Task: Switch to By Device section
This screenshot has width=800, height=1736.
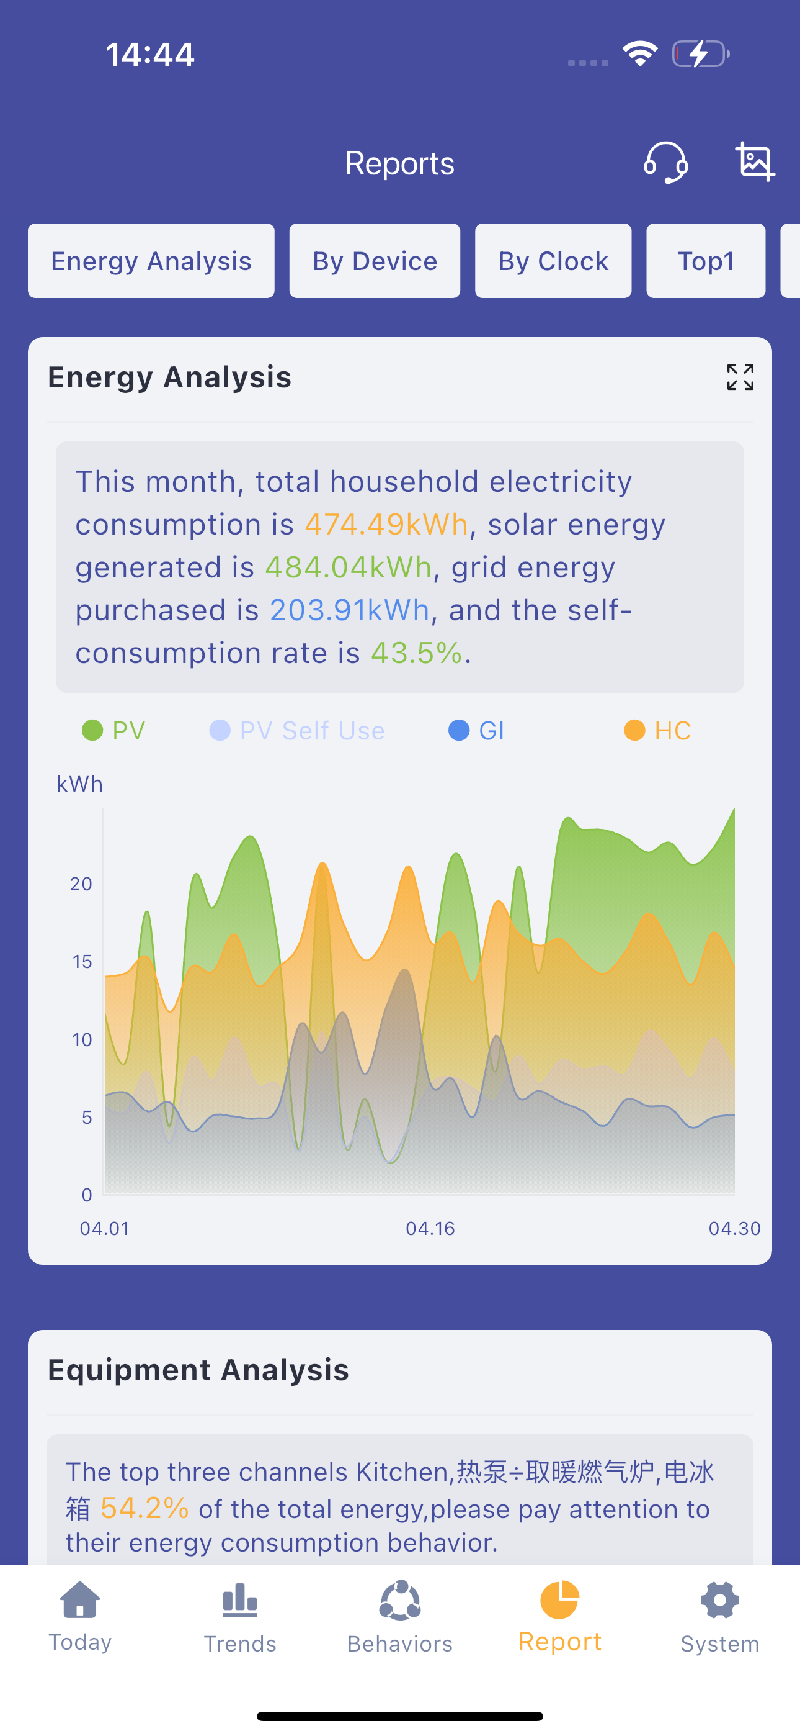Action: click(x=375, y=261)
